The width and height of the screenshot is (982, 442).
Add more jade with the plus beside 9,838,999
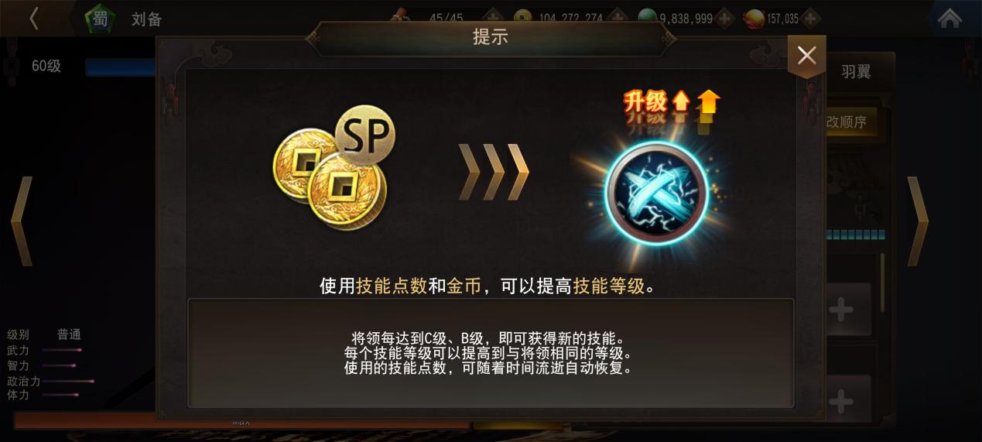click(724, 18)
